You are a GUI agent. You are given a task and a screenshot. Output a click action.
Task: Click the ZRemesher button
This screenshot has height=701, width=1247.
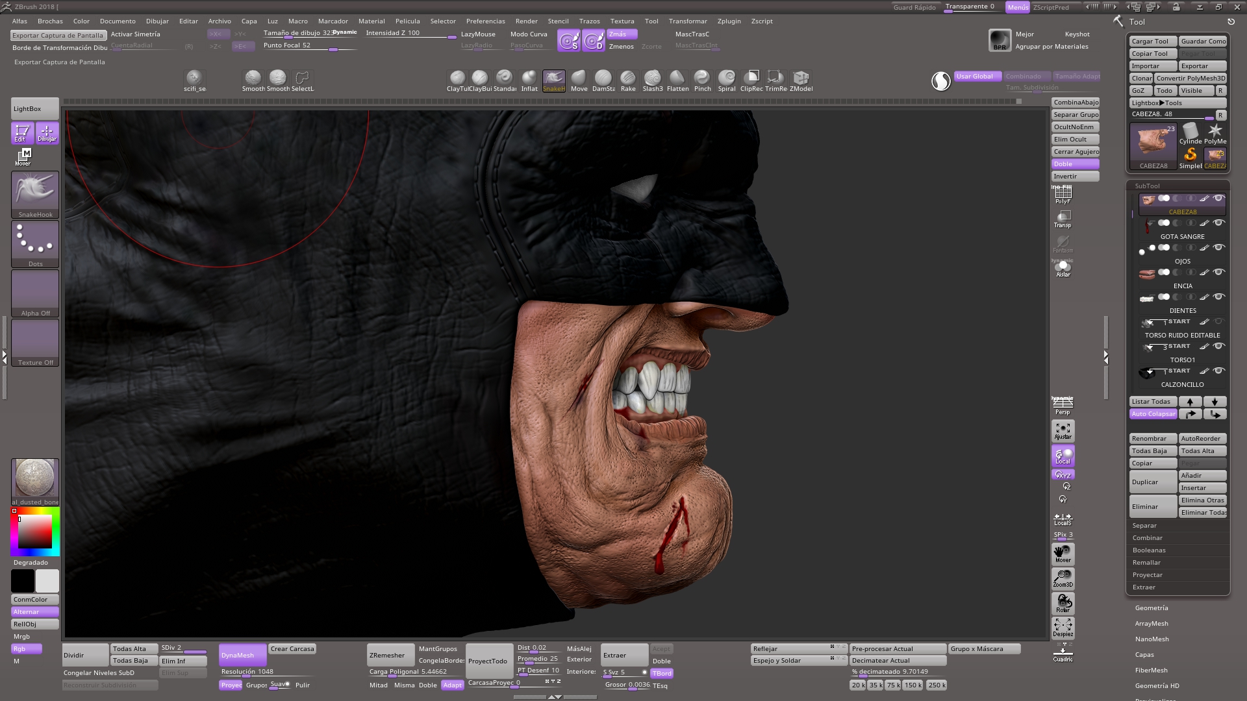pyautogui.click(x=390, y=655)
